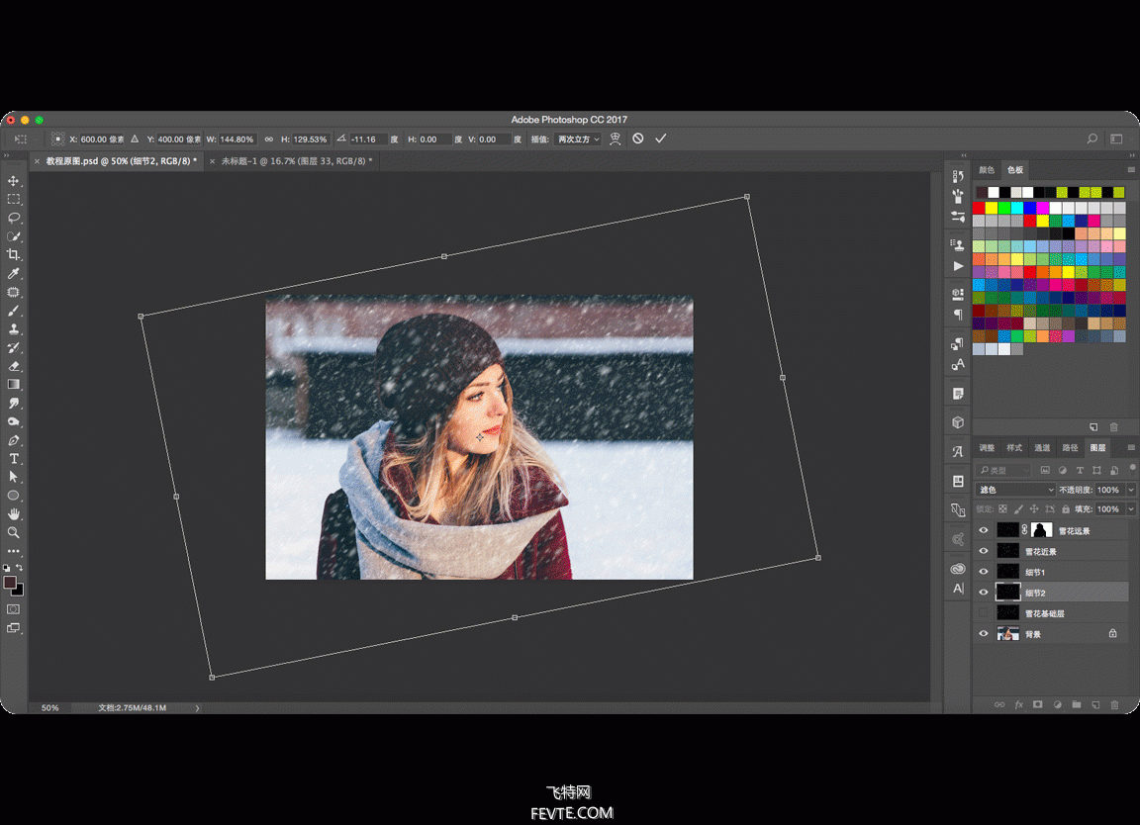Add a layer style with fx button
1140x825 pixels.
1018,705
